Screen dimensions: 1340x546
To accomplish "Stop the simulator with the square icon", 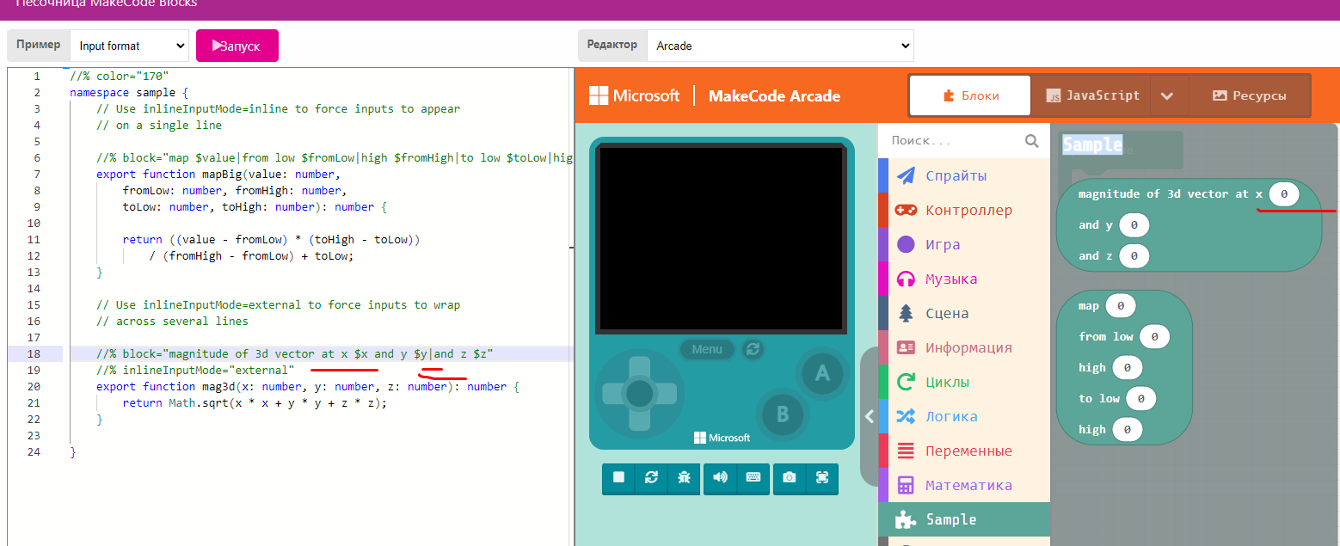I will pyautogui.click(x=618, y=477).
